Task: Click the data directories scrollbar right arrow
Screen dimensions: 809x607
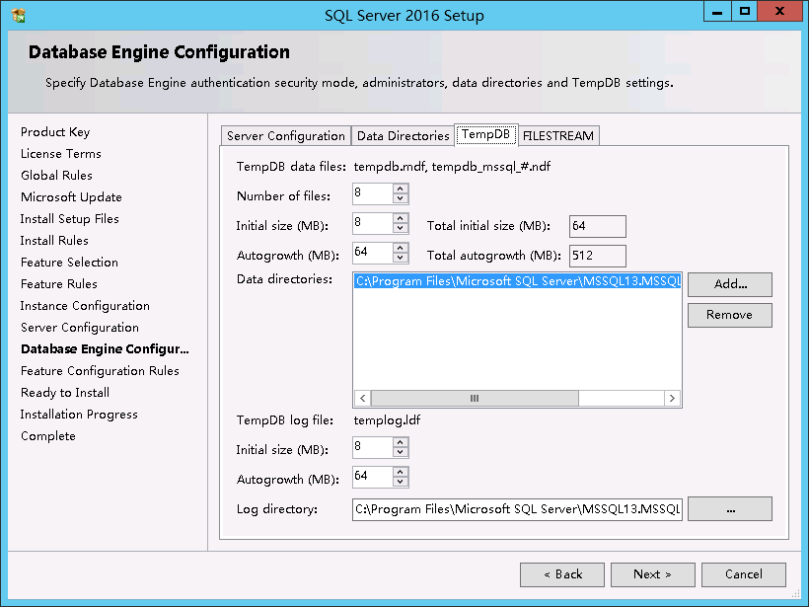Action: pos(672,398)
